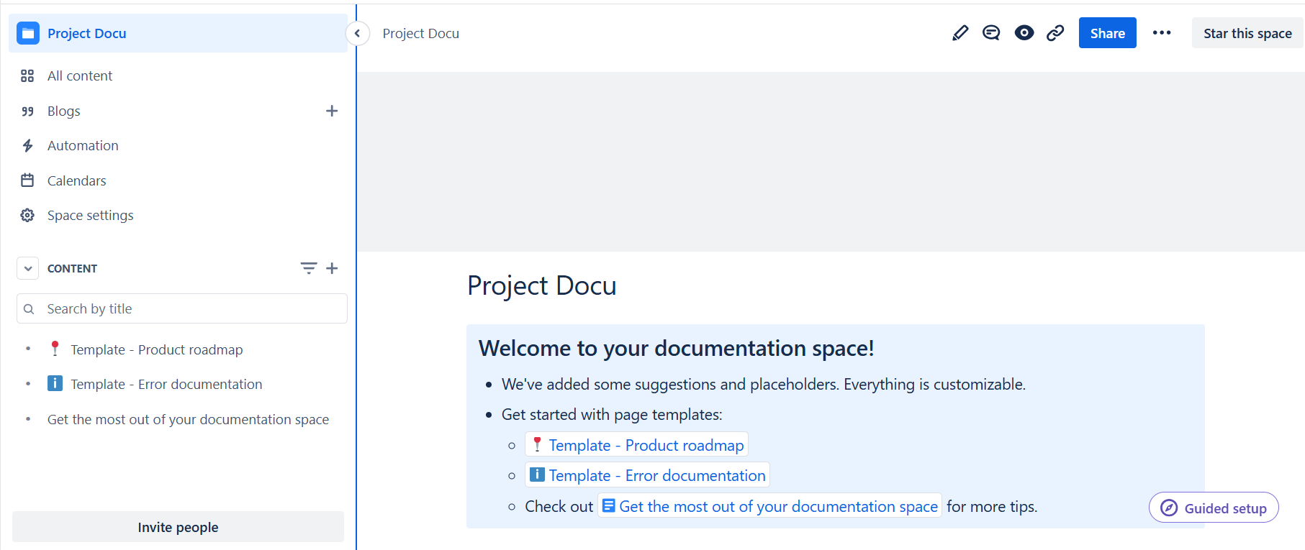Image resolution: width=1305 pixels, height=550 pixels.
Task: Follow Get the most out page link
Action: pyautogui.click(x=769, y=506)
